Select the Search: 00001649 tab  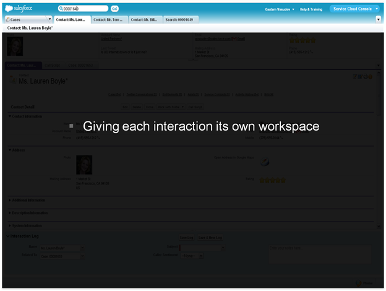[182, 19]
